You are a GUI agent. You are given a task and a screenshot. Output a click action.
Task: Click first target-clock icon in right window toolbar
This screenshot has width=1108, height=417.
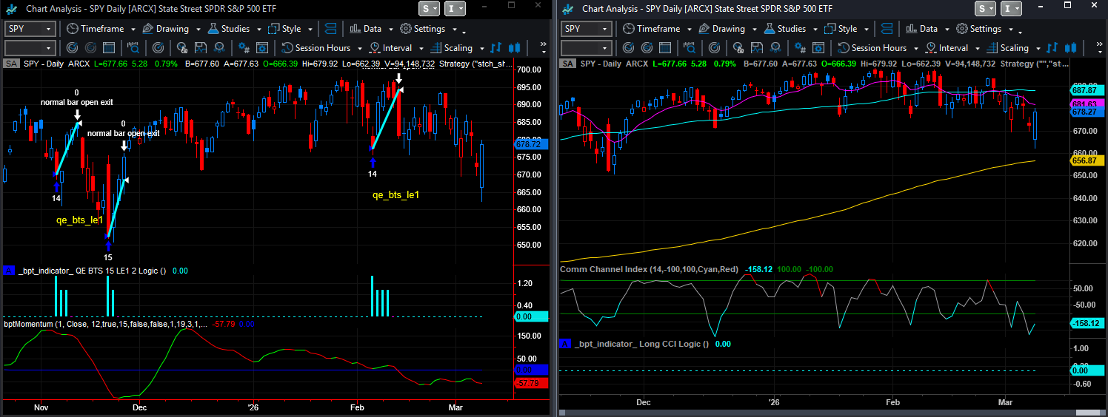coord(628,48)
